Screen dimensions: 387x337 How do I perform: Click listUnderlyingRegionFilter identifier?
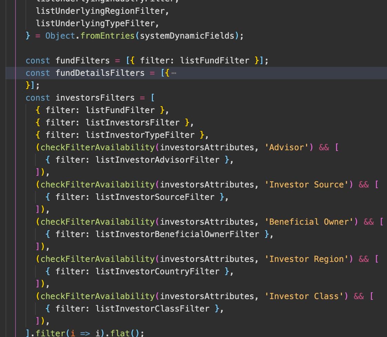tap(100, 11)
